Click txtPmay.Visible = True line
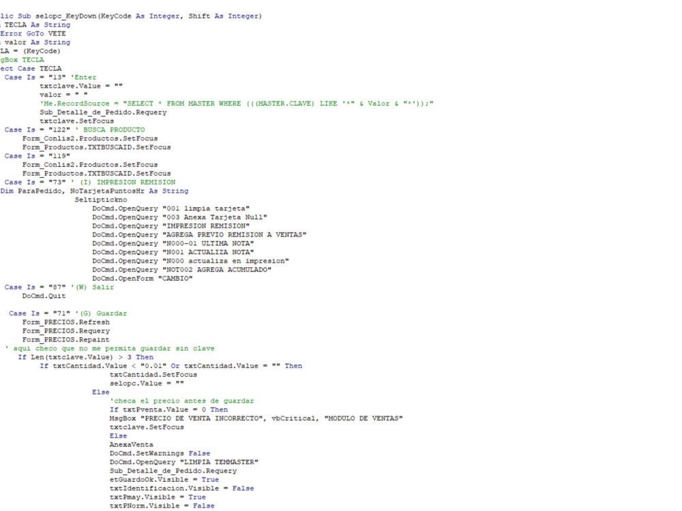The image size is (682, 511). pos(158,497)
